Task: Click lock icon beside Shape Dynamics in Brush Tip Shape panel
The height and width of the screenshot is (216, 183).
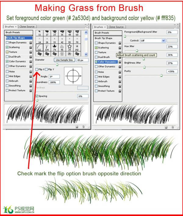Action: [31, 43]
